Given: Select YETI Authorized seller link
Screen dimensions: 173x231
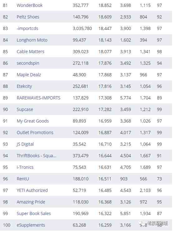Looking at the screenshot, I should coord(32,190).
